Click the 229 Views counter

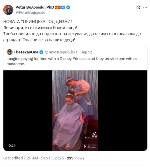point(76,158)
